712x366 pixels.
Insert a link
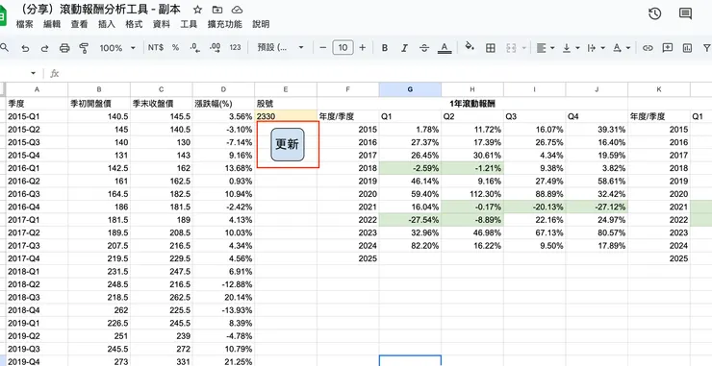tap(648, 48)
